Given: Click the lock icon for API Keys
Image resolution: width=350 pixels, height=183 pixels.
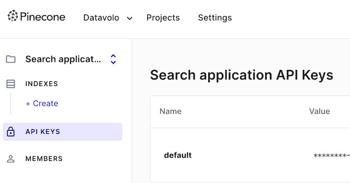Looking at the screenshot, I should [10, 131].
